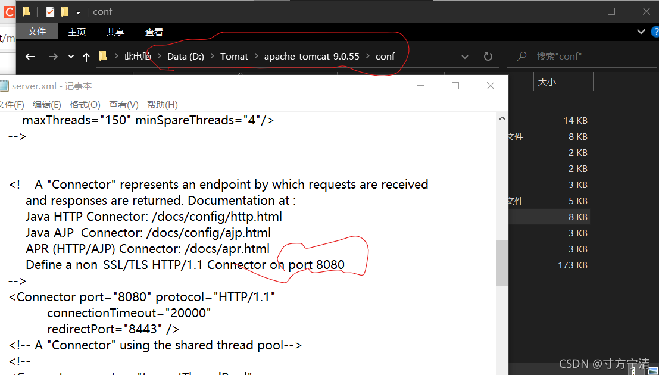Expand the ribbon with the chevron

[x=641, y=32]
